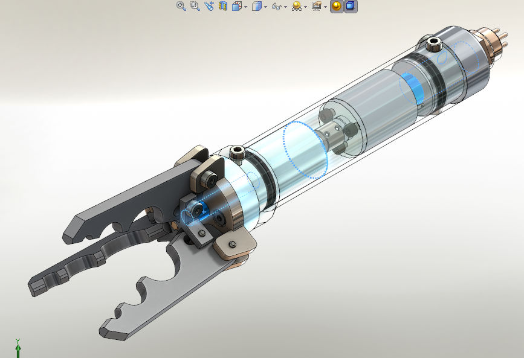Screen dimensions: 524x358
Task: Return to the Previous View
Action: point(209,6)
